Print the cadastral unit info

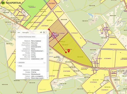pos(44,32)
